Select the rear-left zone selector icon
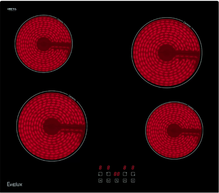The height and width of the screenshot is (193, 219). coord(109,174)
